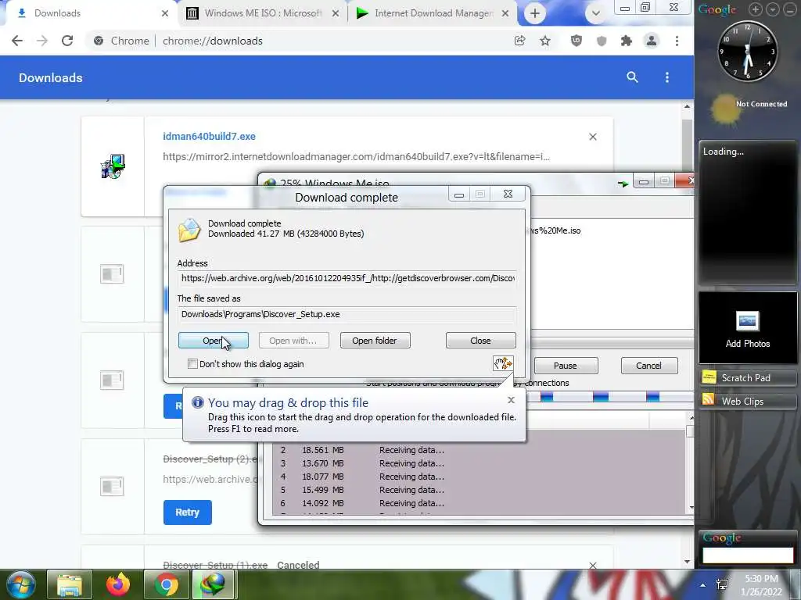
Task: Select the Address field in Download complete dialog
Action: [347, 278]
